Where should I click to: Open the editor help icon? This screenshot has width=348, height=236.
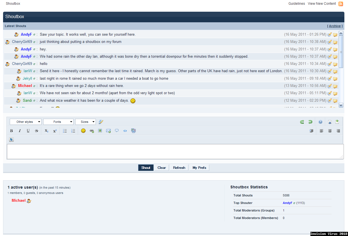point(320,122)
